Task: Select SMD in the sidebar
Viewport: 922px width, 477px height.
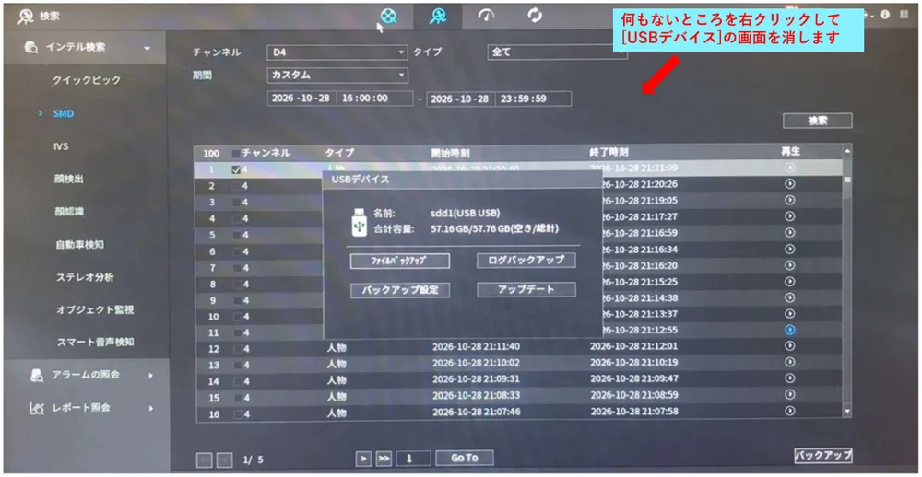Action: click(x=63, y=114)
